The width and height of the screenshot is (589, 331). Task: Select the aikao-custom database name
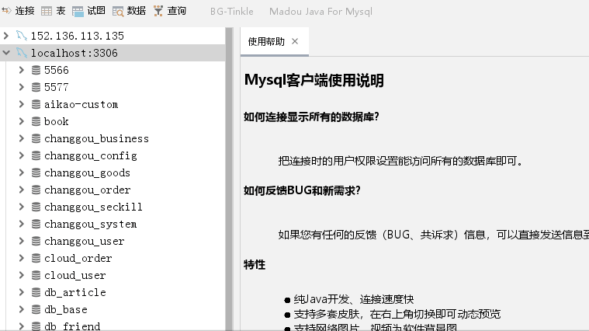[81, 105]
